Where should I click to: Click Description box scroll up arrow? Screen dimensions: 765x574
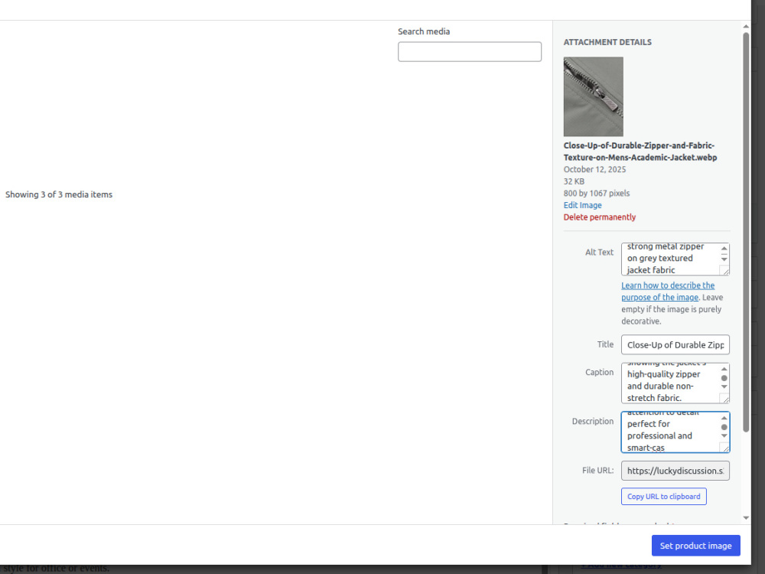pyautogui.click(x=724, y=419)
